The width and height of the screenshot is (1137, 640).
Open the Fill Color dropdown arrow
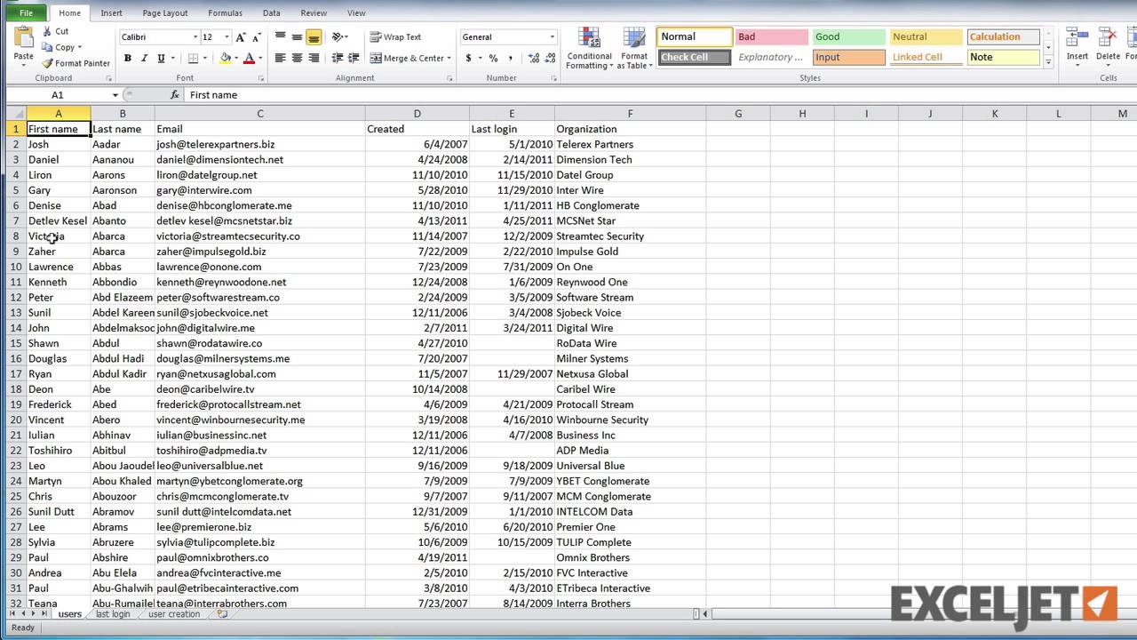pyautogui.click(x=235, y=58)
